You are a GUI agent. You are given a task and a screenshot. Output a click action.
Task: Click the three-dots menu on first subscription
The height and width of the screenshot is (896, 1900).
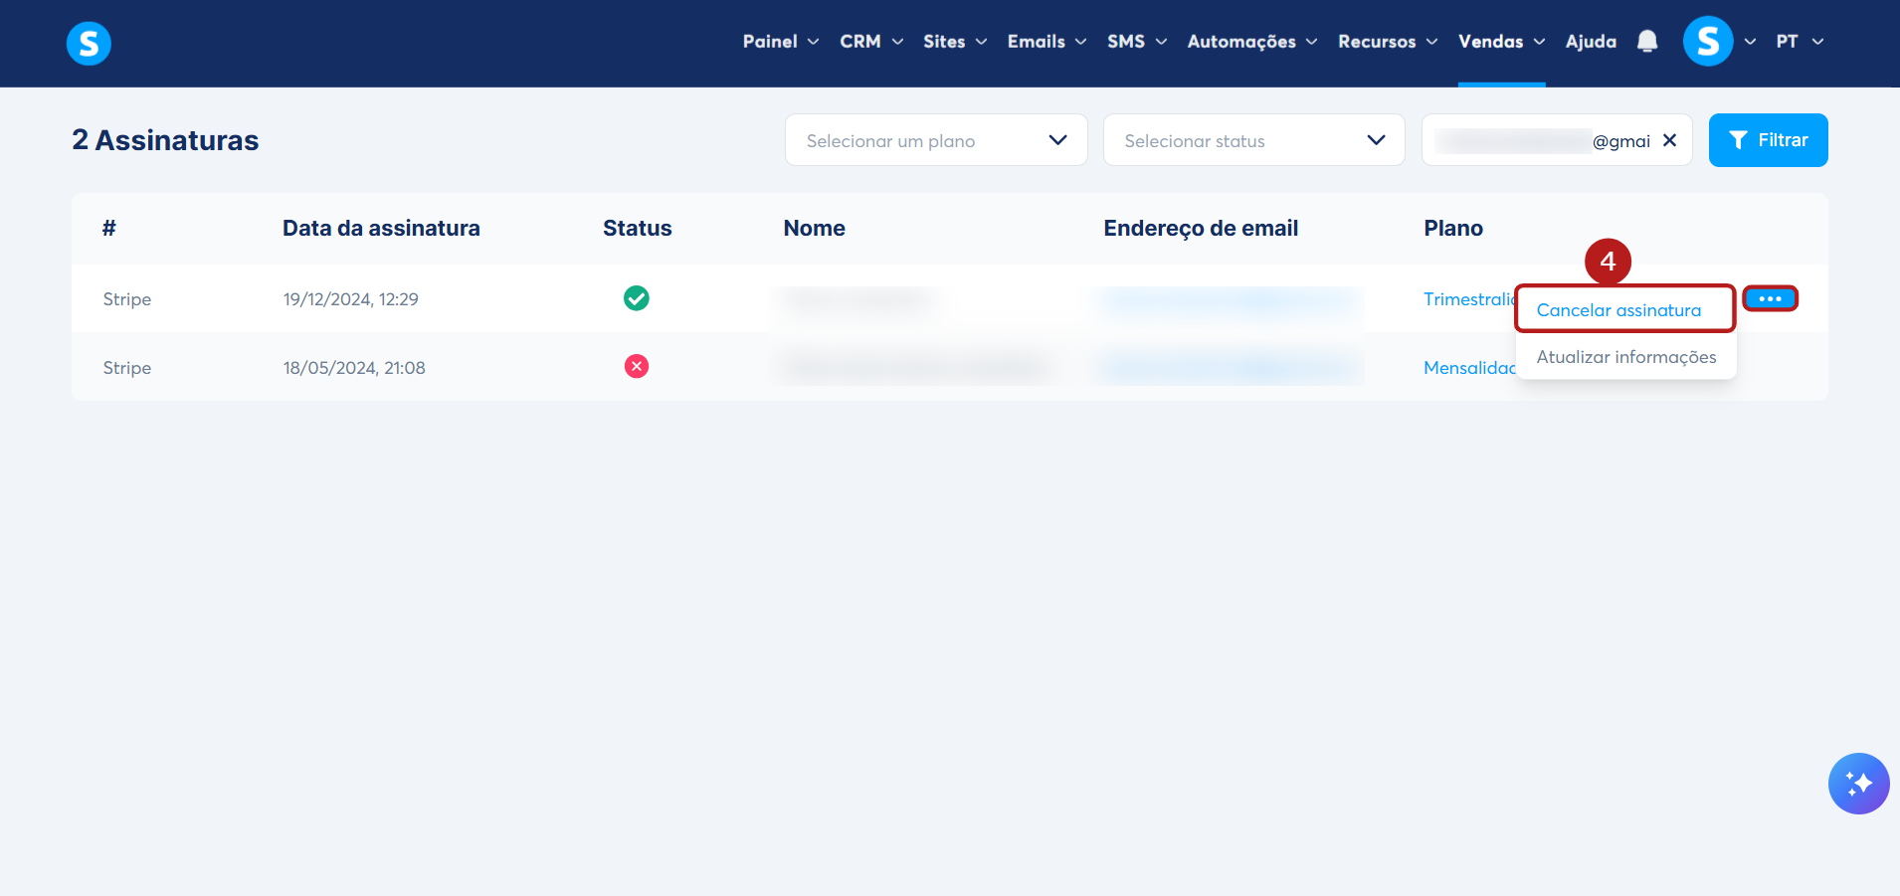pos(1770,298)
